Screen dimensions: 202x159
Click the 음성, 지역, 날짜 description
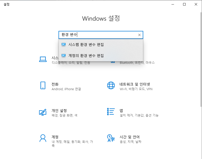point(130,142)
